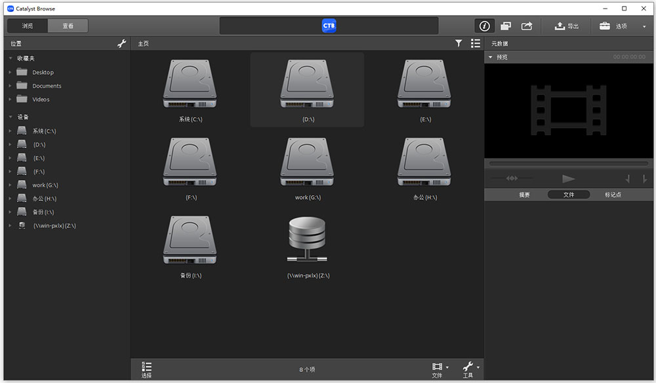Viewport: 656px width, 383px height.
Task: Select work (G:\) drive icon in sidebar
Action: (22, 185)
